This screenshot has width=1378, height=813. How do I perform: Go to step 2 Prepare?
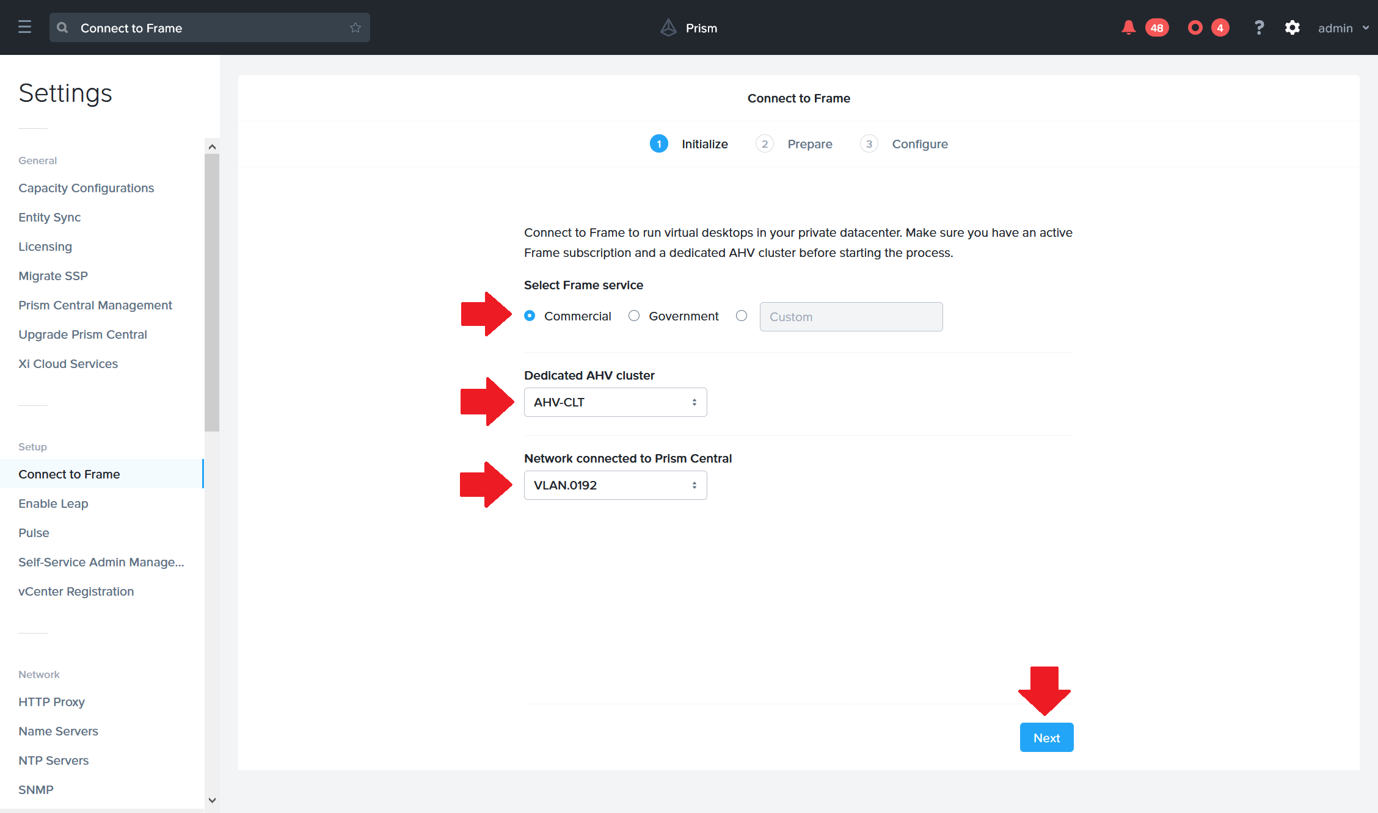click(794, 144)
